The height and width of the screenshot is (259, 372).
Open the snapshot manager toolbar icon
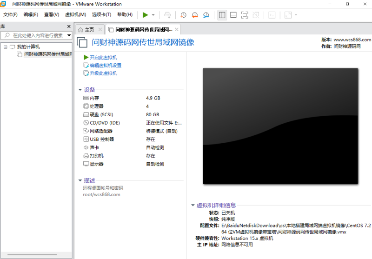coord(206,15)
